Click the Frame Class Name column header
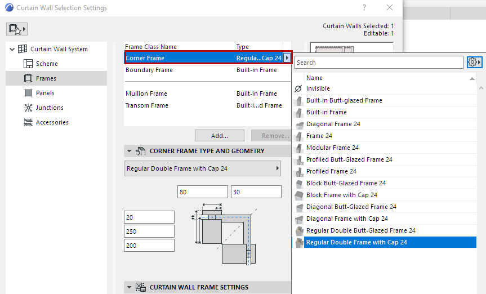This screenshot has height=294, width=486. click(x=180, y=47)
